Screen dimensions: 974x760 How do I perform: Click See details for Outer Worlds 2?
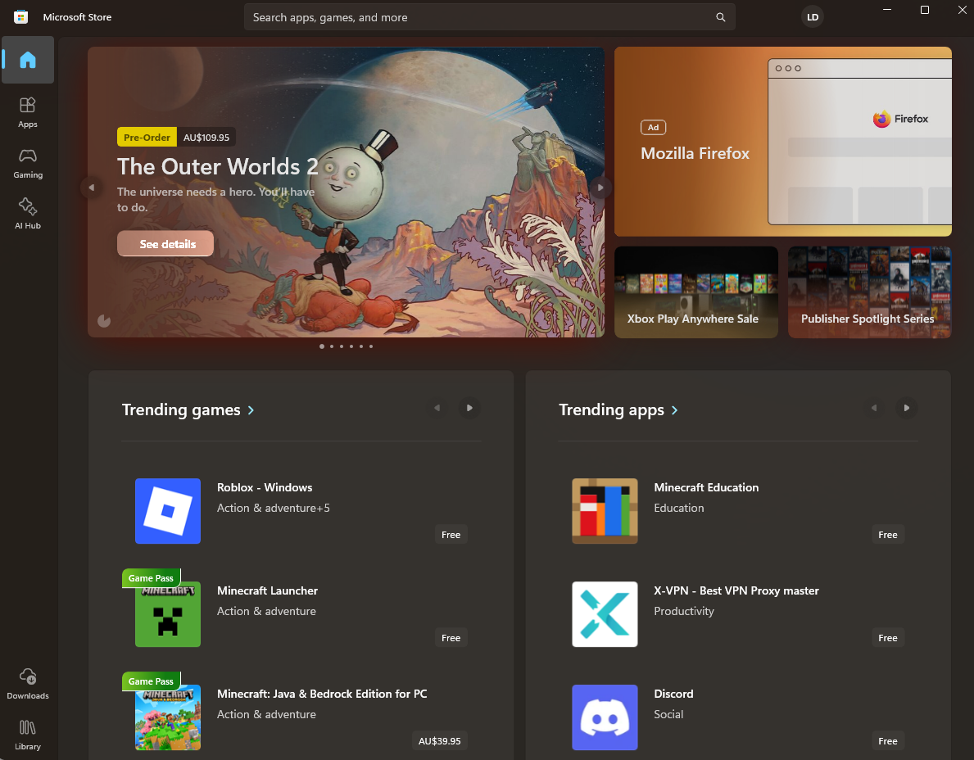click(165, 244)
